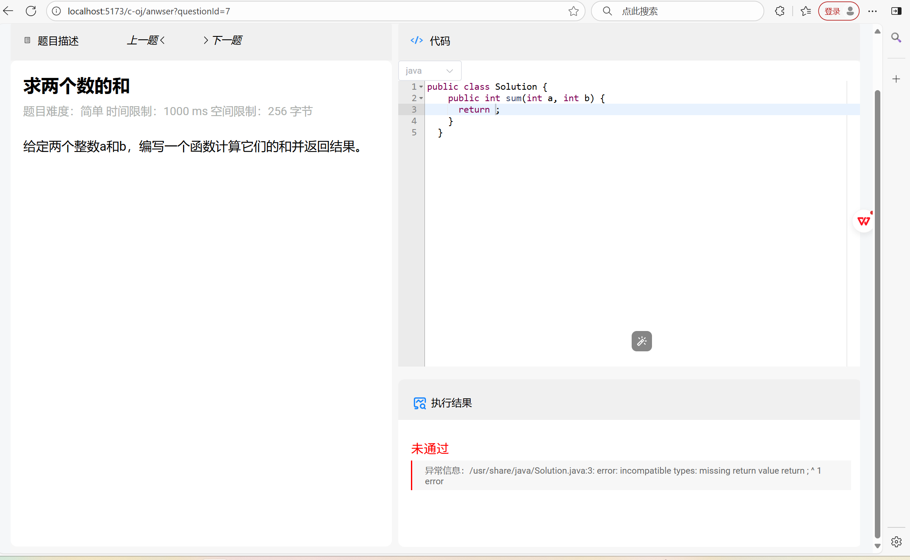Image resolution: width=910 pixels, height=560 pixels.
Task: Open browser more options menu
Action: 872,11
